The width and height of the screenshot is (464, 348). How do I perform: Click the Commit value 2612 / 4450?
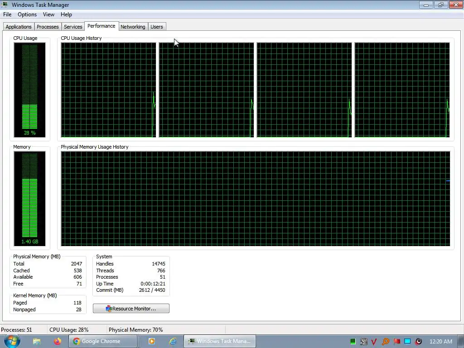152,290
